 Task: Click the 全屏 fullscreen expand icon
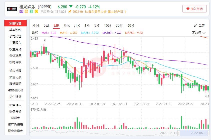(x=196, y=25)
